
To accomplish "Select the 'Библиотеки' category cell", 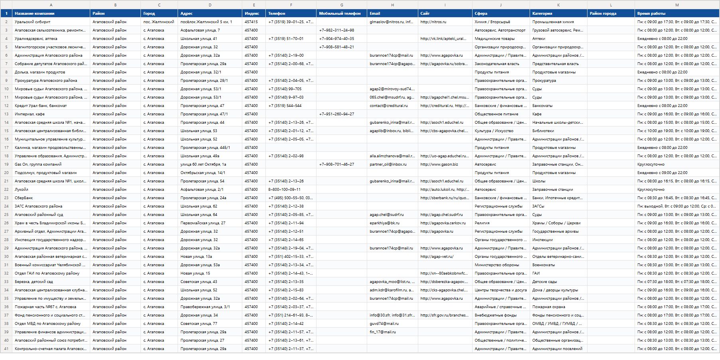I will click(x=558, y=131).
